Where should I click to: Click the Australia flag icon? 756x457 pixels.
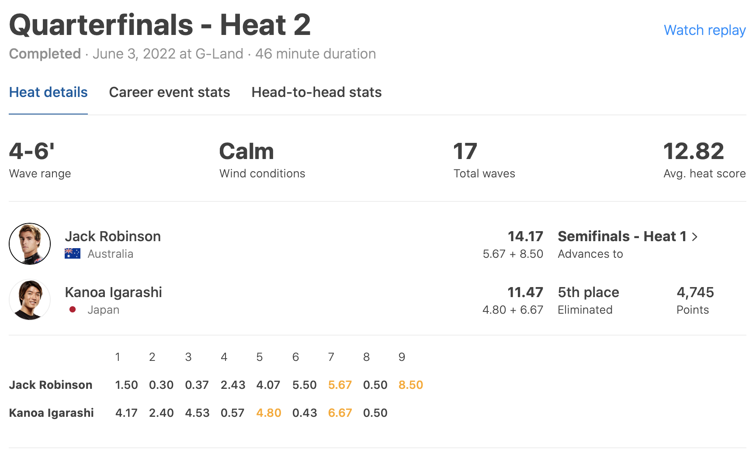point(73,253)
